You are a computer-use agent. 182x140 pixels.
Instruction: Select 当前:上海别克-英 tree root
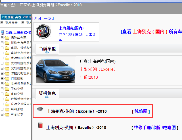click(x=18, y=32)
